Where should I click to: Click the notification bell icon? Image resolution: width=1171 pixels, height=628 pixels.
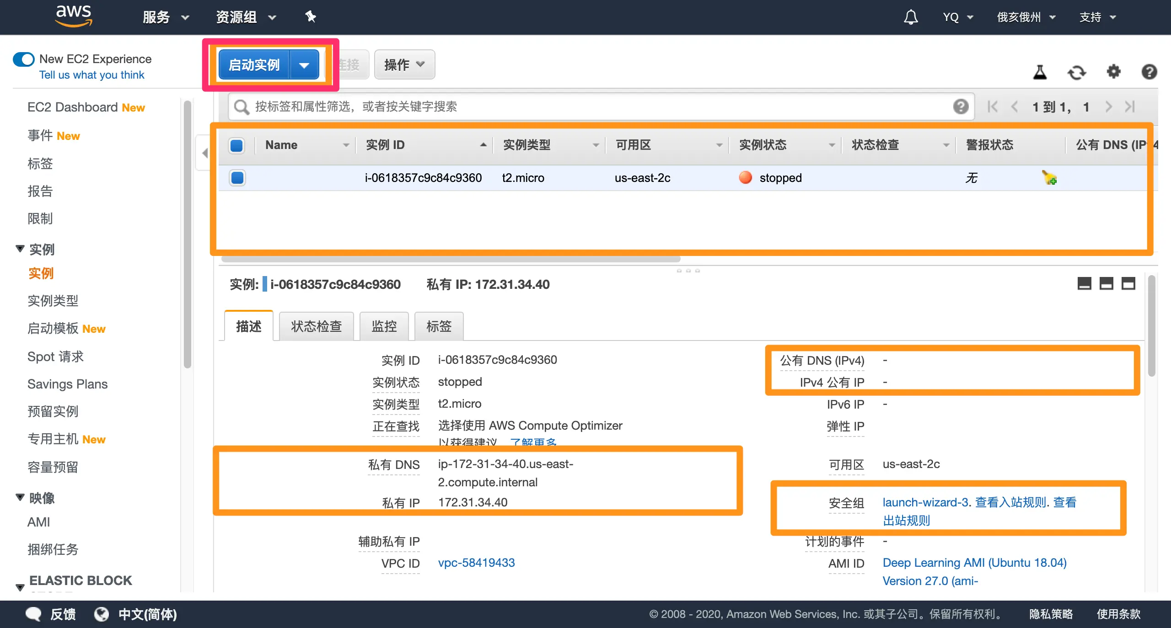tap(910, 17)
